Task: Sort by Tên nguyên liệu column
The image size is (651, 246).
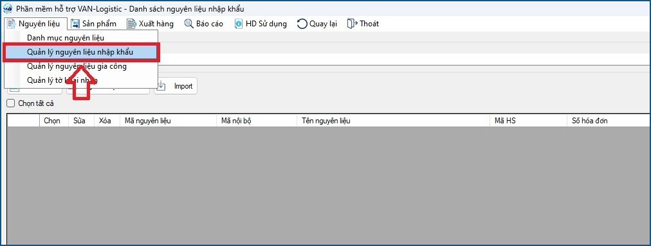Action: point(393,121)
